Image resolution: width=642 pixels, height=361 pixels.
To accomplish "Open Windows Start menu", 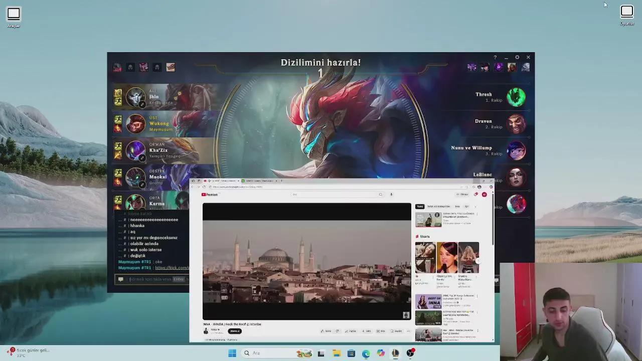I will click(232, 353).
